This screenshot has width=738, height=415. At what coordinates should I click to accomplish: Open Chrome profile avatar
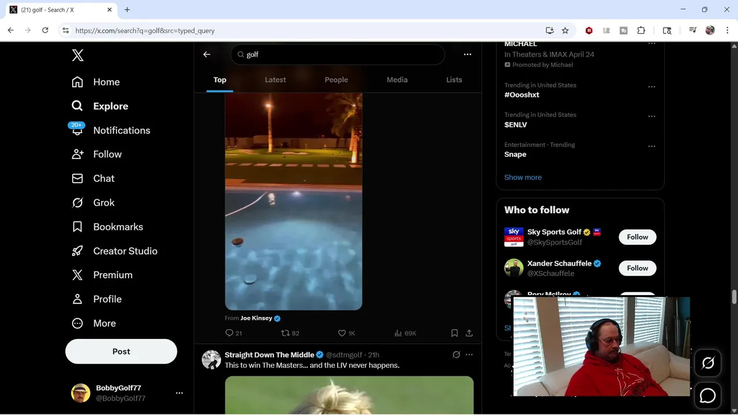(710, 31)
